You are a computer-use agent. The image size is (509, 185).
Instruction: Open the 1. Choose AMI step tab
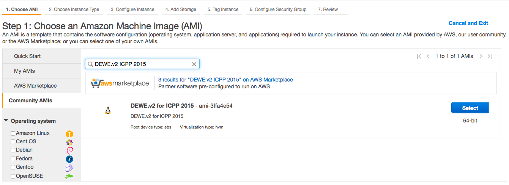[22, 9]
